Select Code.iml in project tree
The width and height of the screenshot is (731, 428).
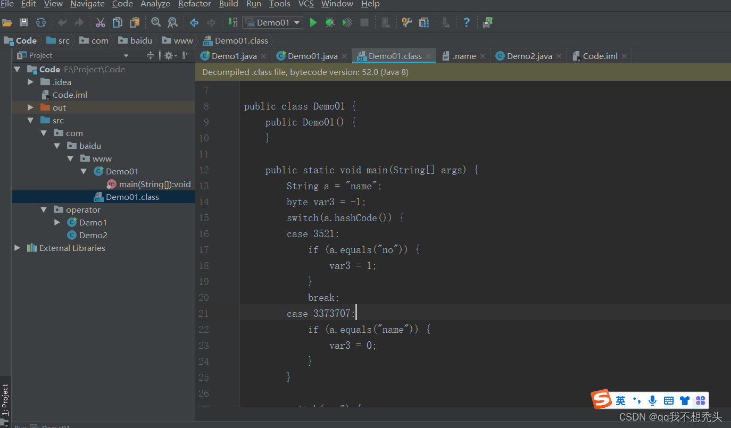pos(70,95)
